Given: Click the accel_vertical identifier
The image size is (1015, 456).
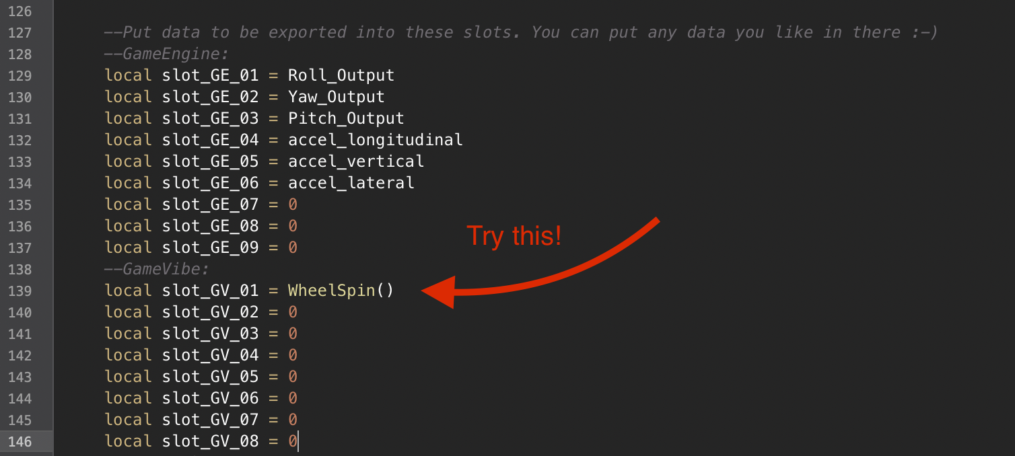Looking at the screenshot, I should click(x=355, y=162).
